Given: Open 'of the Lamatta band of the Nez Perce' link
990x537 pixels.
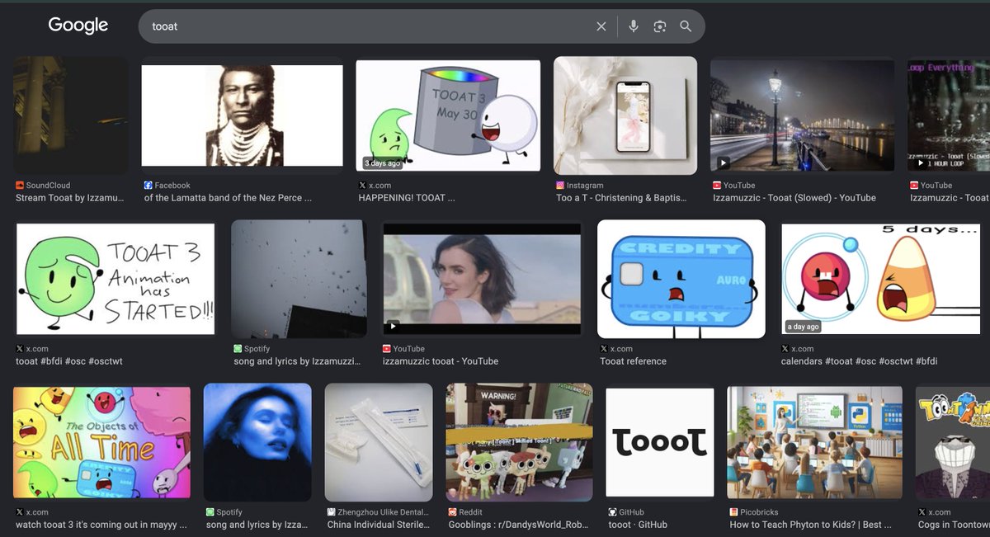Looking at the screenshot, I should point(228,198).
